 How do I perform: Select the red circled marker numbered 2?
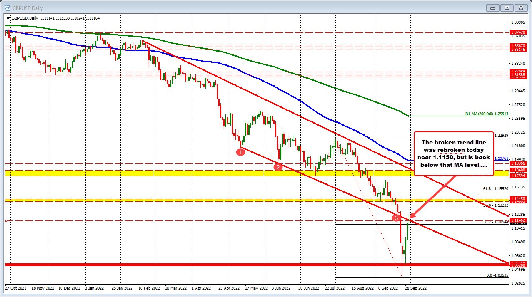[x=277, y=167]
